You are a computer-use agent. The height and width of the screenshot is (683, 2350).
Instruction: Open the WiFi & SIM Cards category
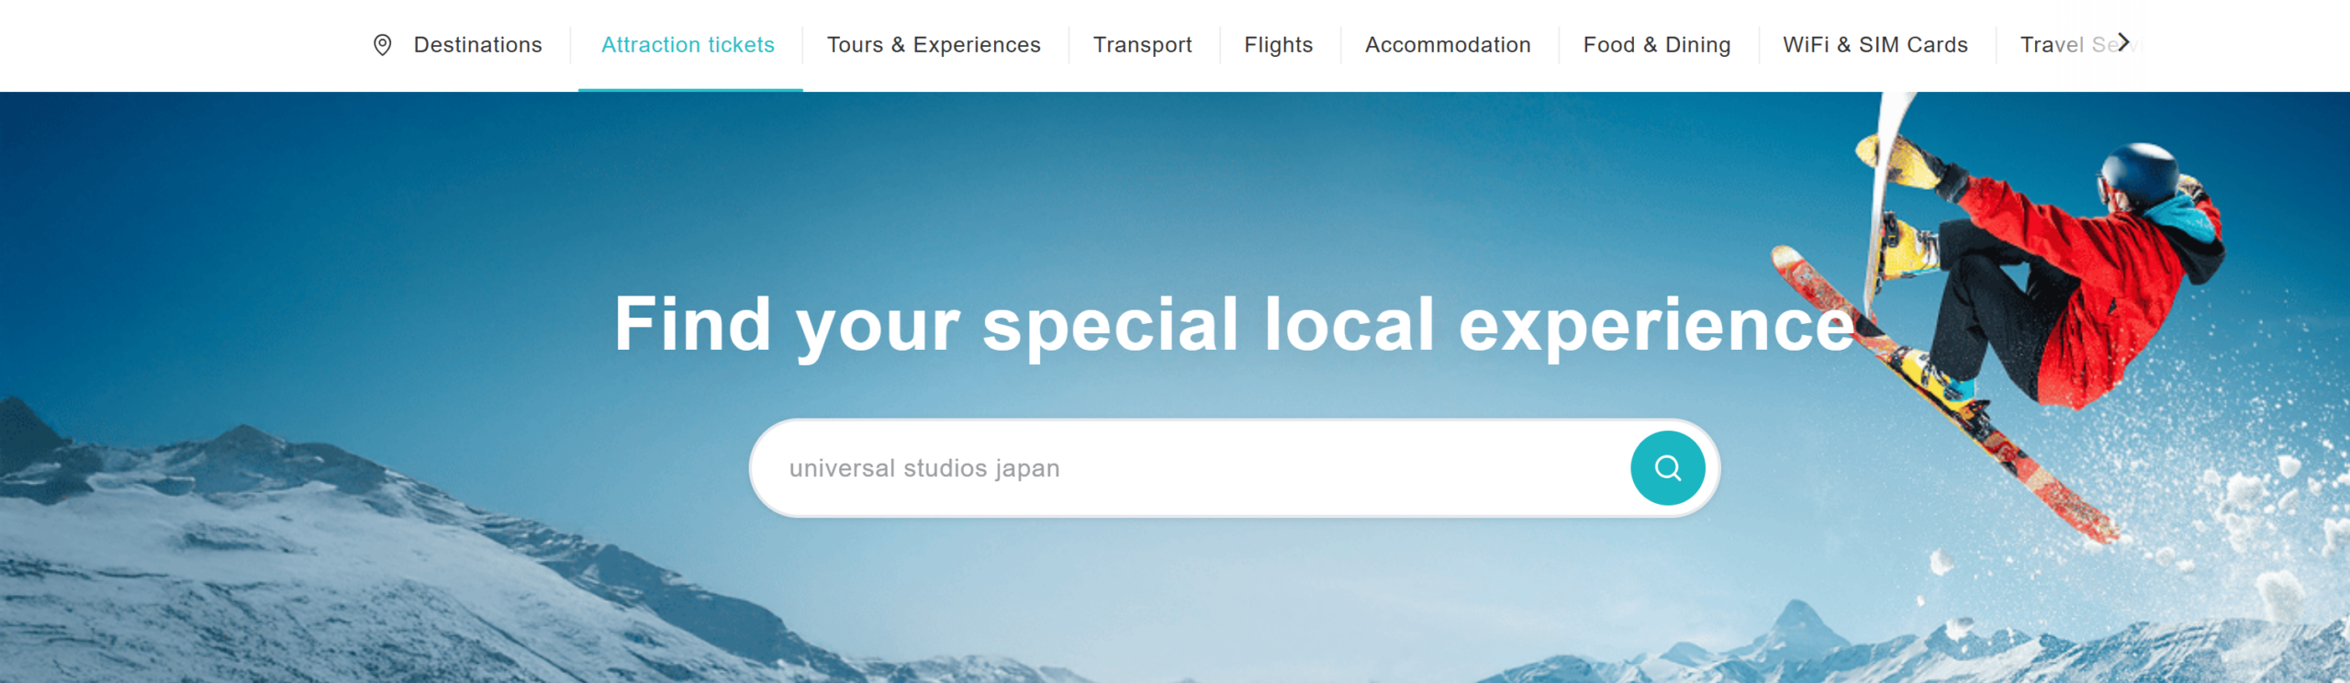[1874, 45]
